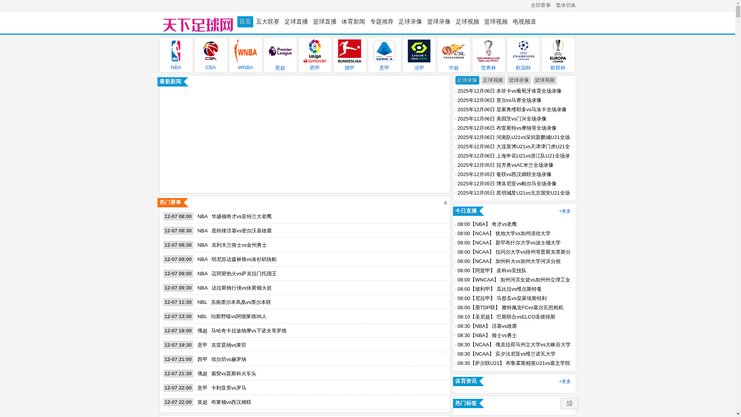Viewport: 741px width, 417px height.
Task: Open 底特律活塞vs密尔沃基雄鹿 match
Action: pos(241,231)
